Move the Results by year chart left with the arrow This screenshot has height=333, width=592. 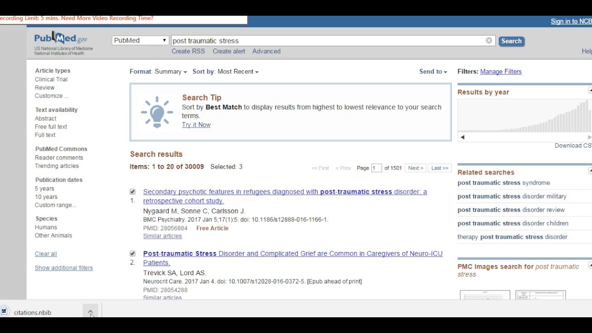(462, 137)
